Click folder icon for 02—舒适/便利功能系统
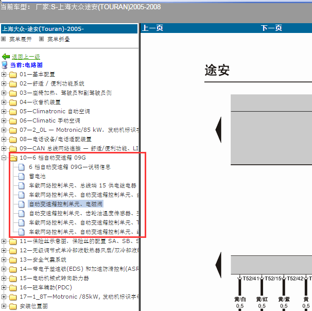Viewport: 312px width, 311px height. click(x=13, y=84)
